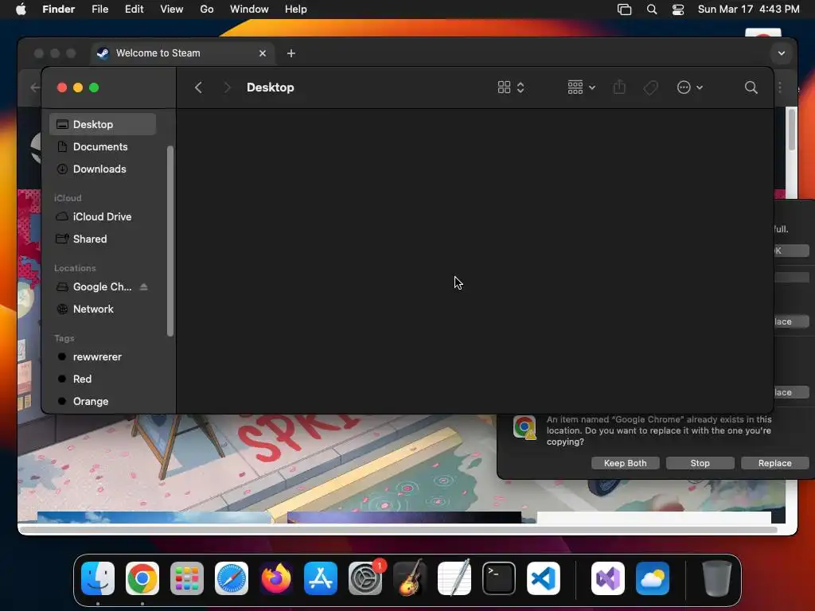815x611 pixels.
Task: Select the Welcome to Steam tab
Action: [x=182, y=53]
